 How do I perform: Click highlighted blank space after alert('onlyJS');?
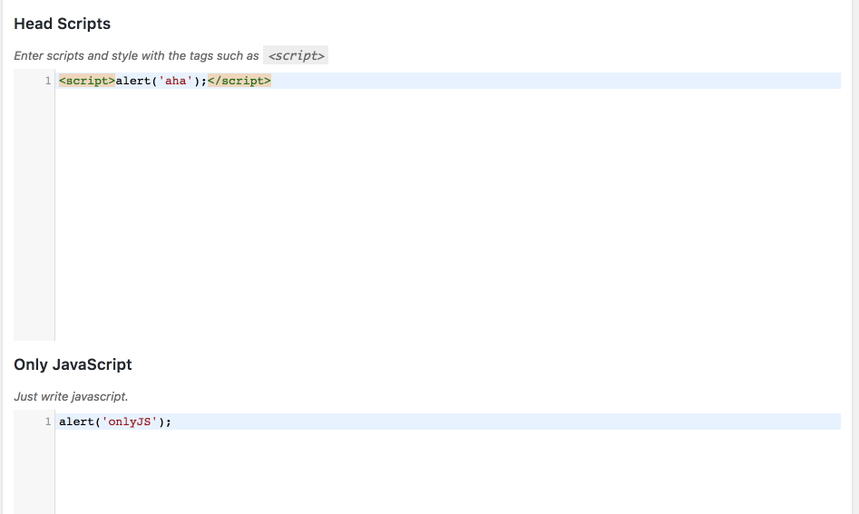click(x=506, y=422)
